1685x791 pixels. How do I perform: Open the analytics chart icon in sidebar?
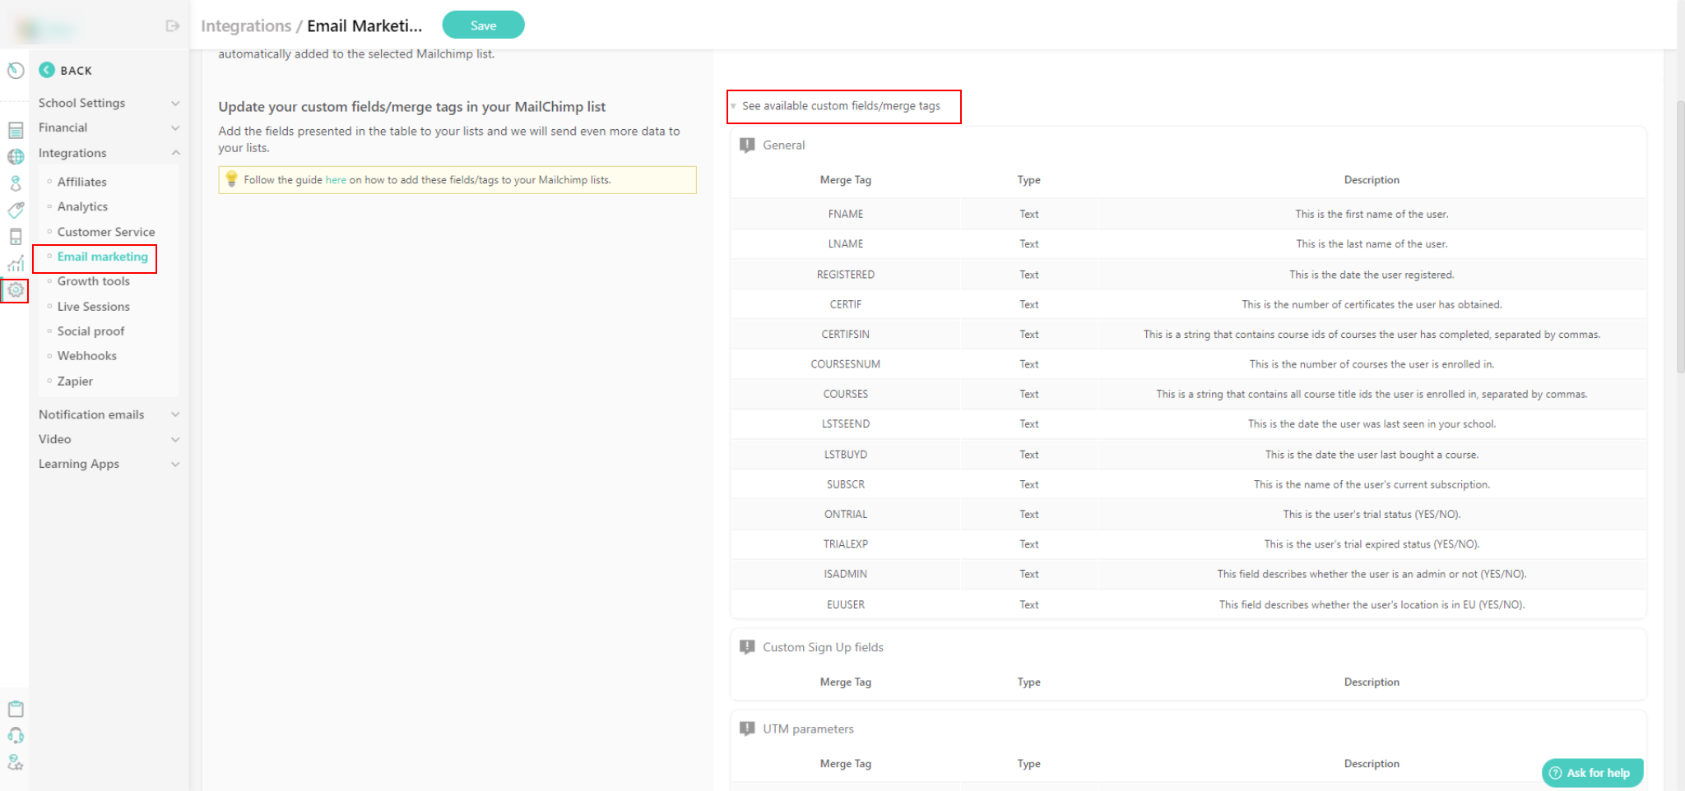16,263
